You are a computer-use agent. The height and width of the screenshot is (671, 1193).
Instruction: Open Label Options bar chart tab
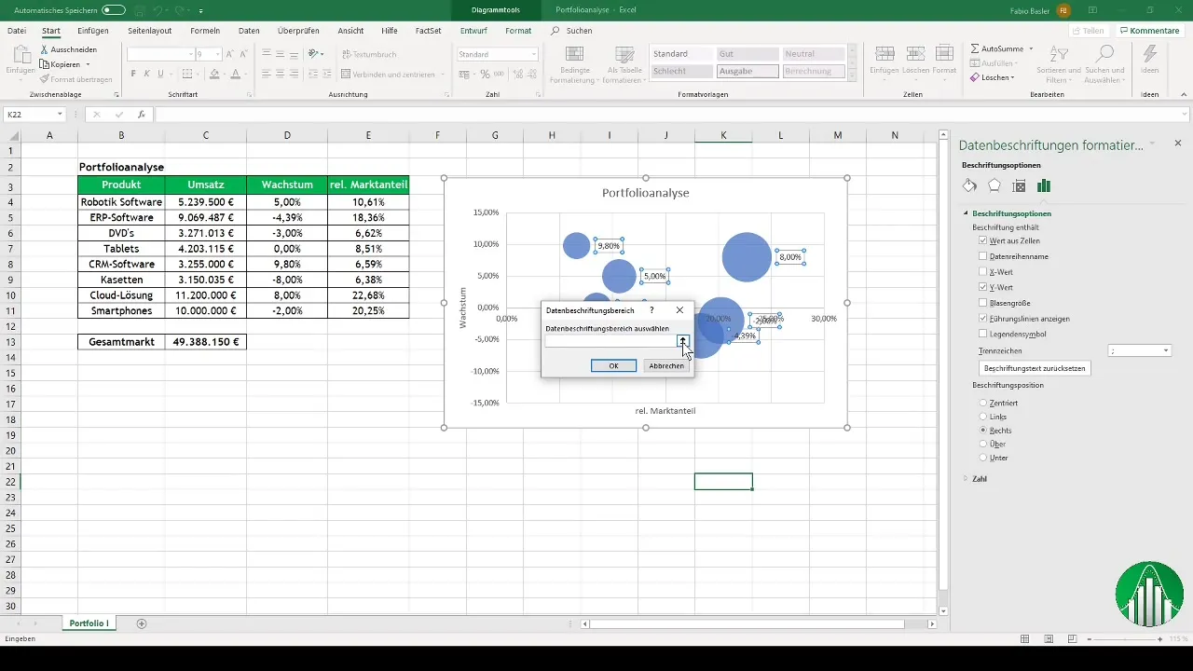click(x=1044, y=185)
